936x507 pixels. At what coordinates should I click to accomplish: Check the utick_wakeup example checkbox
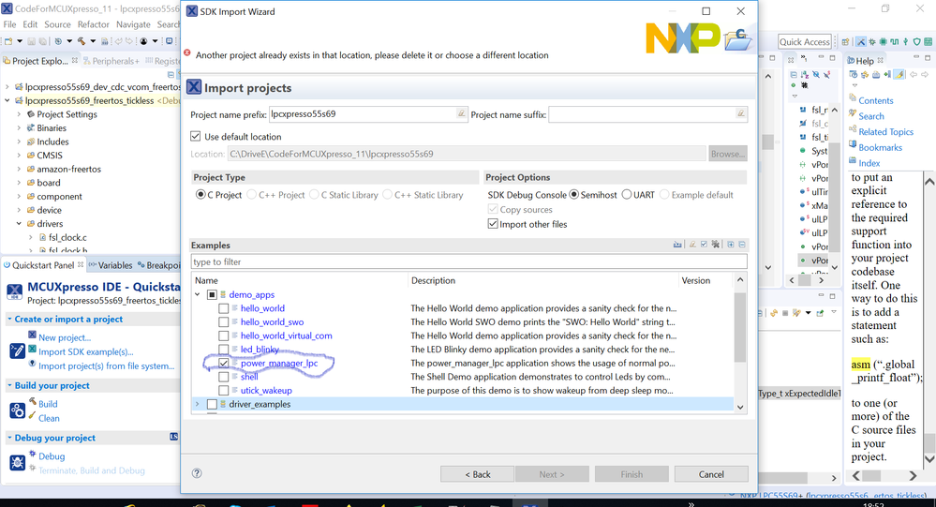[223, 391]
